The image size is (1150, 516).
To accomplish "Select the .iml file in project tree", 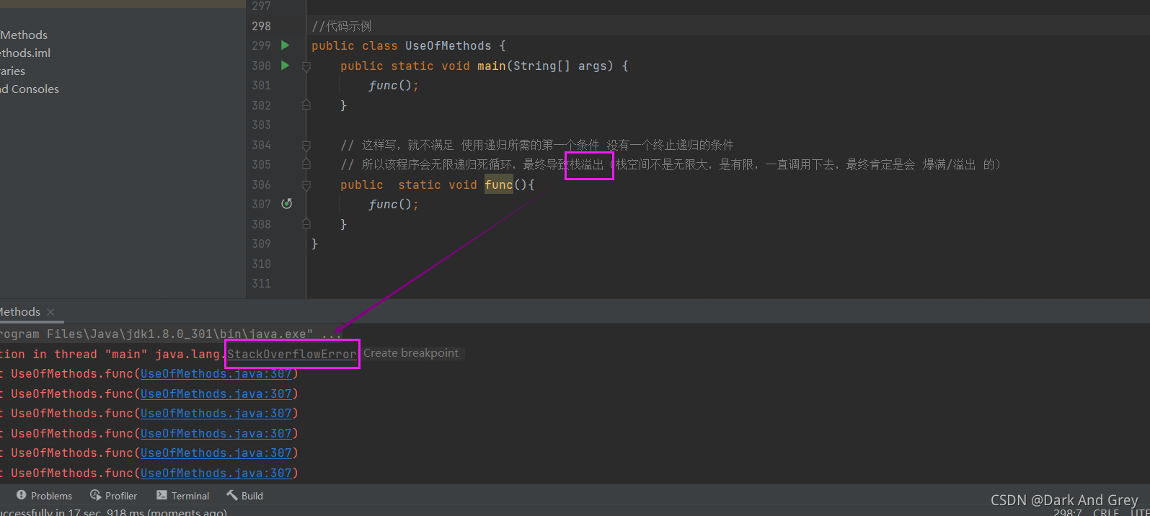I will point(25,53).
